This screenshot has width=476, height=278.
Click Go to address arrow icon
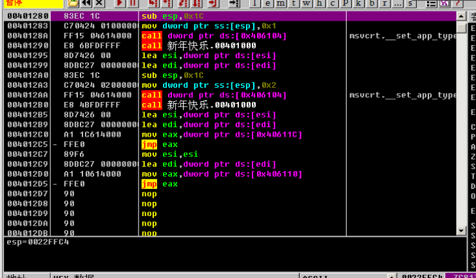coord(233,4)
